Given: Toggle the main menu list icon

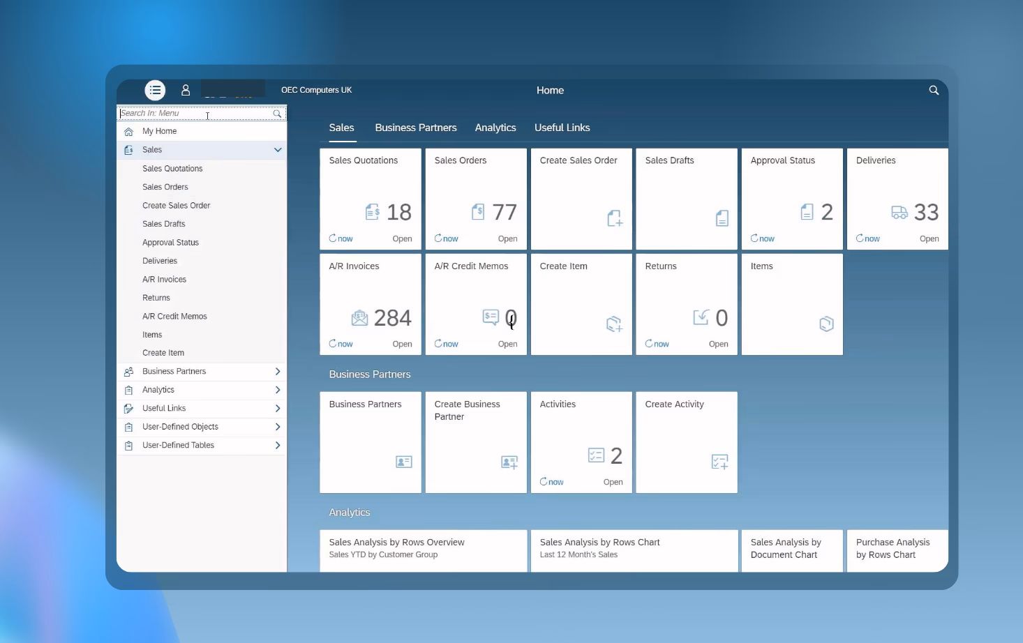Looking at the screenshot, I should 155,90.
